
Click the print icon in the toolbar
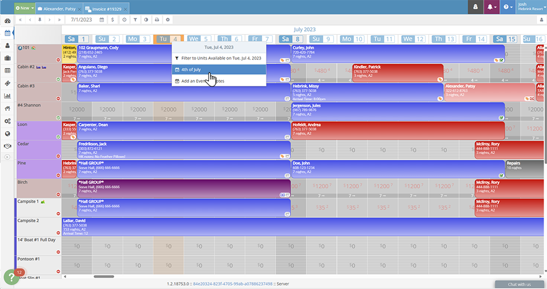(x=157, y=20)
